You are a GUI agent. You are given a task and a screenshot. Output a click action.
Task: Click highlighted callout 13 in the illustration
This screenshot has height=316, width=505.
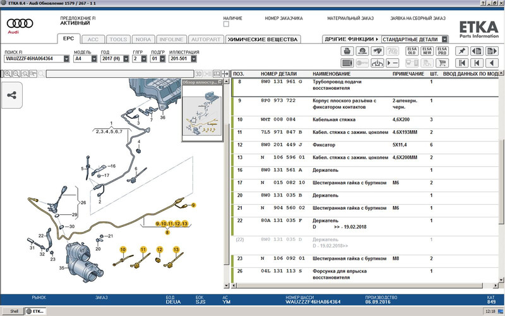[x=176, y=249]
